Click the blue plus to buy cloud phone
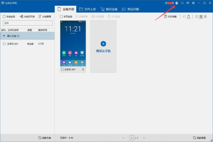Screen dimensions: 213x142 pos(103,44)
